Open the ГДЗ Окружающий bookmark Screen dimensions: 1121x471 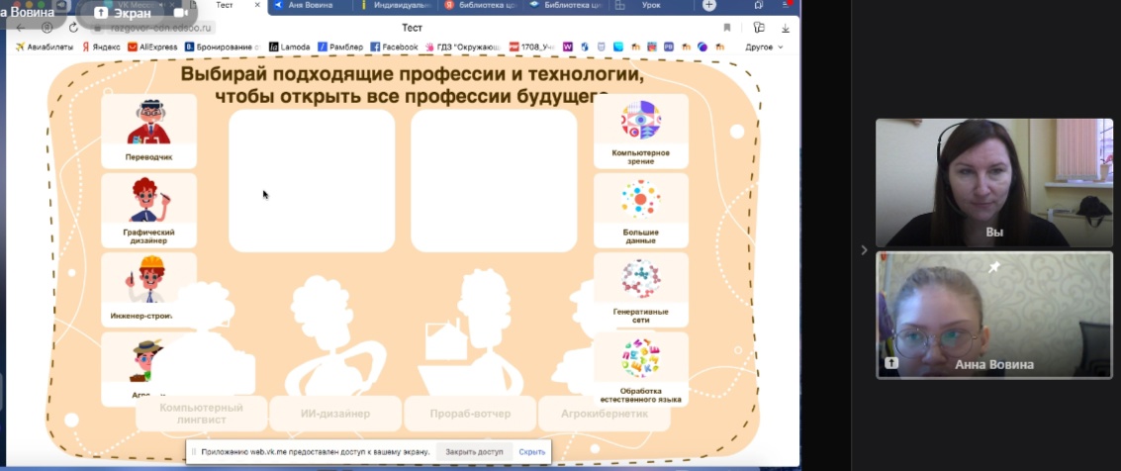coord(463,47)
